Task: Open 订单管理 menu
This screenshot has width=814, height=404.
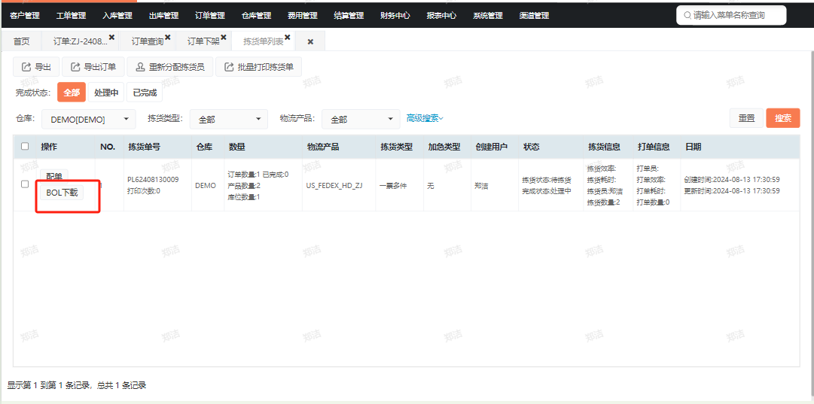Action: click(210, 16)
